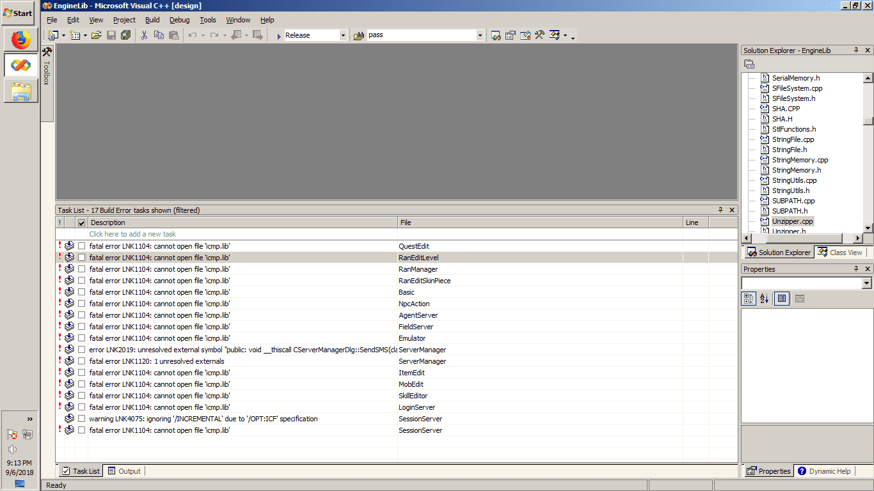The height and width of the screenshot is (491, 874).
Task: Check the Basic task checkbox
Action: [81, 292]
